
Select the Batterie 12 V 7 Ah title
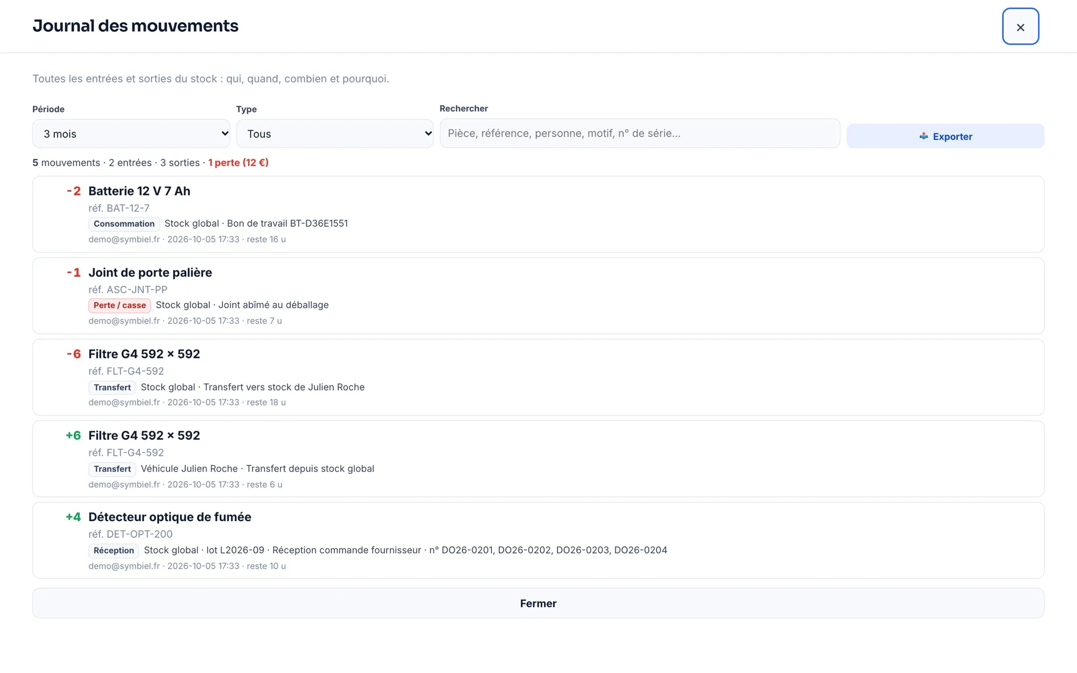139,191
